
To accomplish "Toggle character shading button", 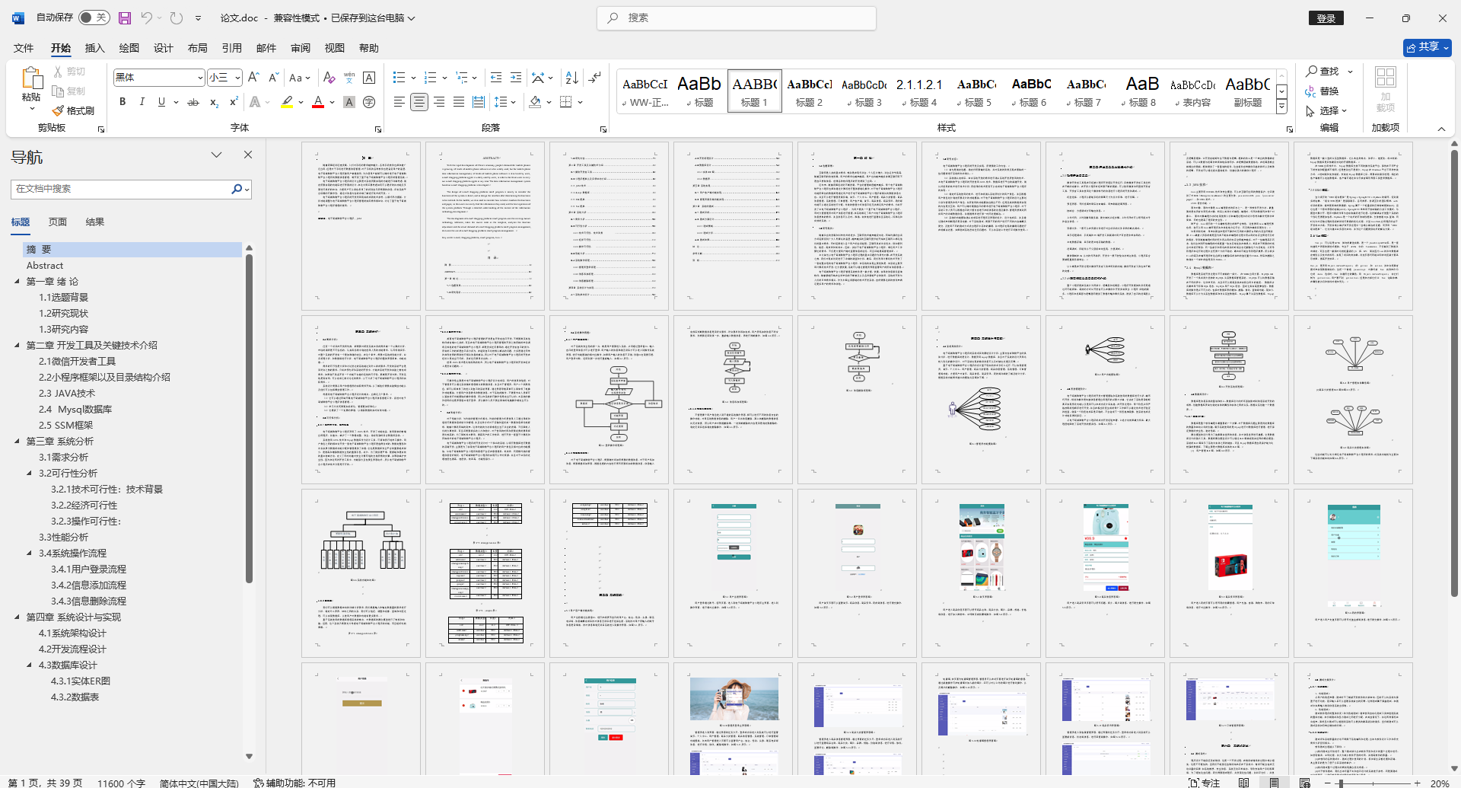I will pyautogui.click(x=349, y=102).
